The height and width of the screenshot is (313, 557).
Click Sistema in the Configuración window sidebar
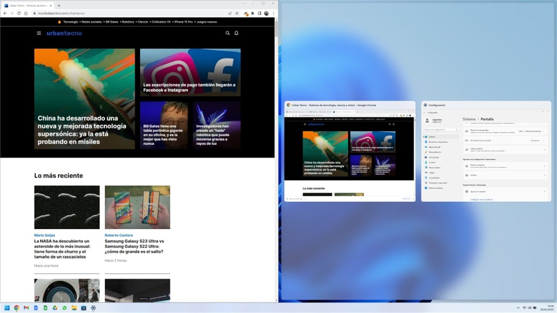coord(441,137)
